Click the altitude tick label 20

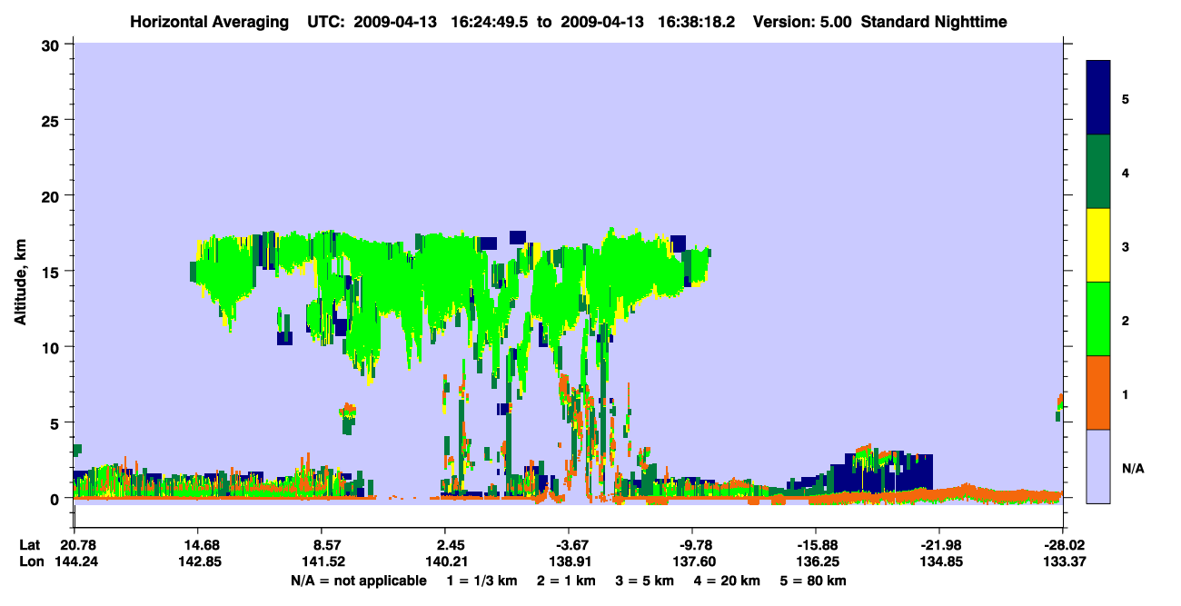53,195
